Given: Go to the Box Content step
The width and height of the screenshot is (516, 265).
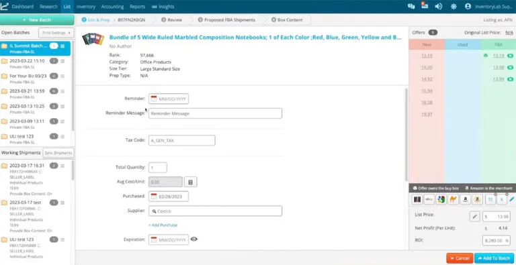Looking at the screenshot, I should pos(287,19).
